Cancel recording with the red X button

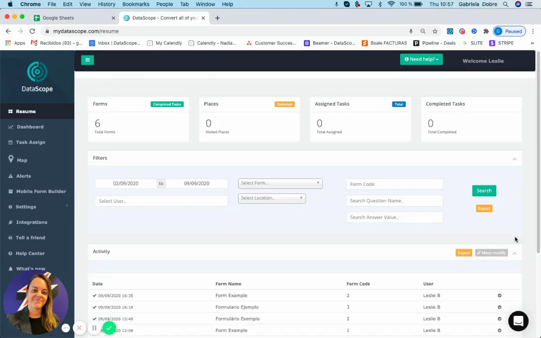click(79, 328)
